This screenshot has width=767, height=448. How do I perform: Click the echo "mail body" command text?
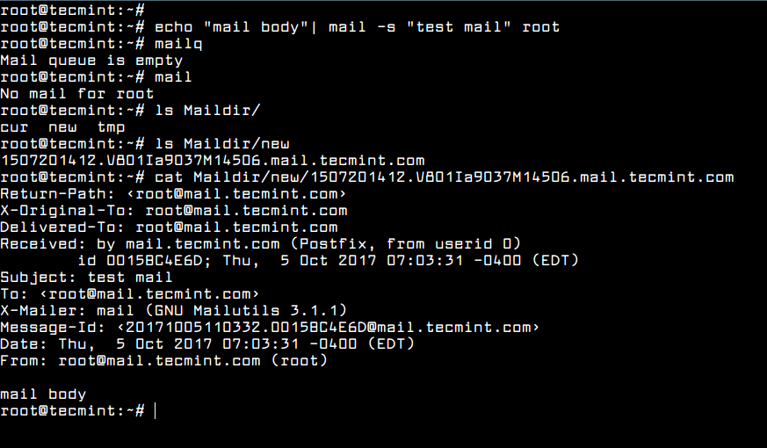point(357,27)
